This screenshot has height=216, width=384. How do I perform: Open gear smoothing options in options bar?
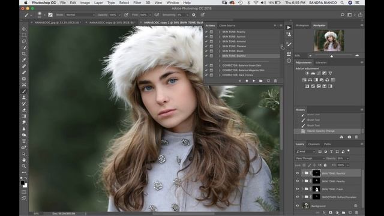click(193, 14)
